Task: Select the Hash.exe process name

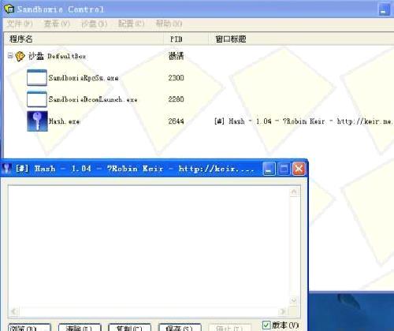Action: [64, 121]
